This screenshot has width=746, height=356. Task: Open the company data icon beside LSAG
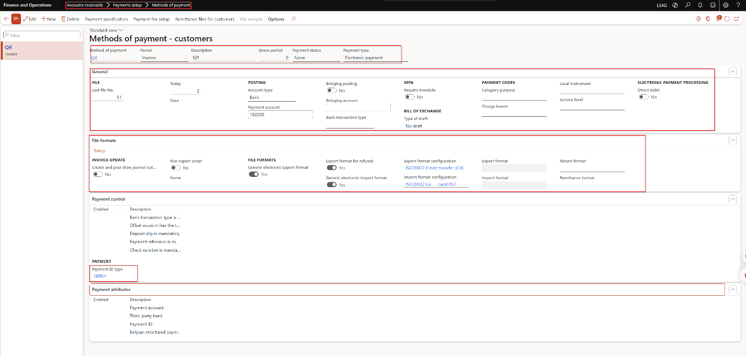click(674, 5)
